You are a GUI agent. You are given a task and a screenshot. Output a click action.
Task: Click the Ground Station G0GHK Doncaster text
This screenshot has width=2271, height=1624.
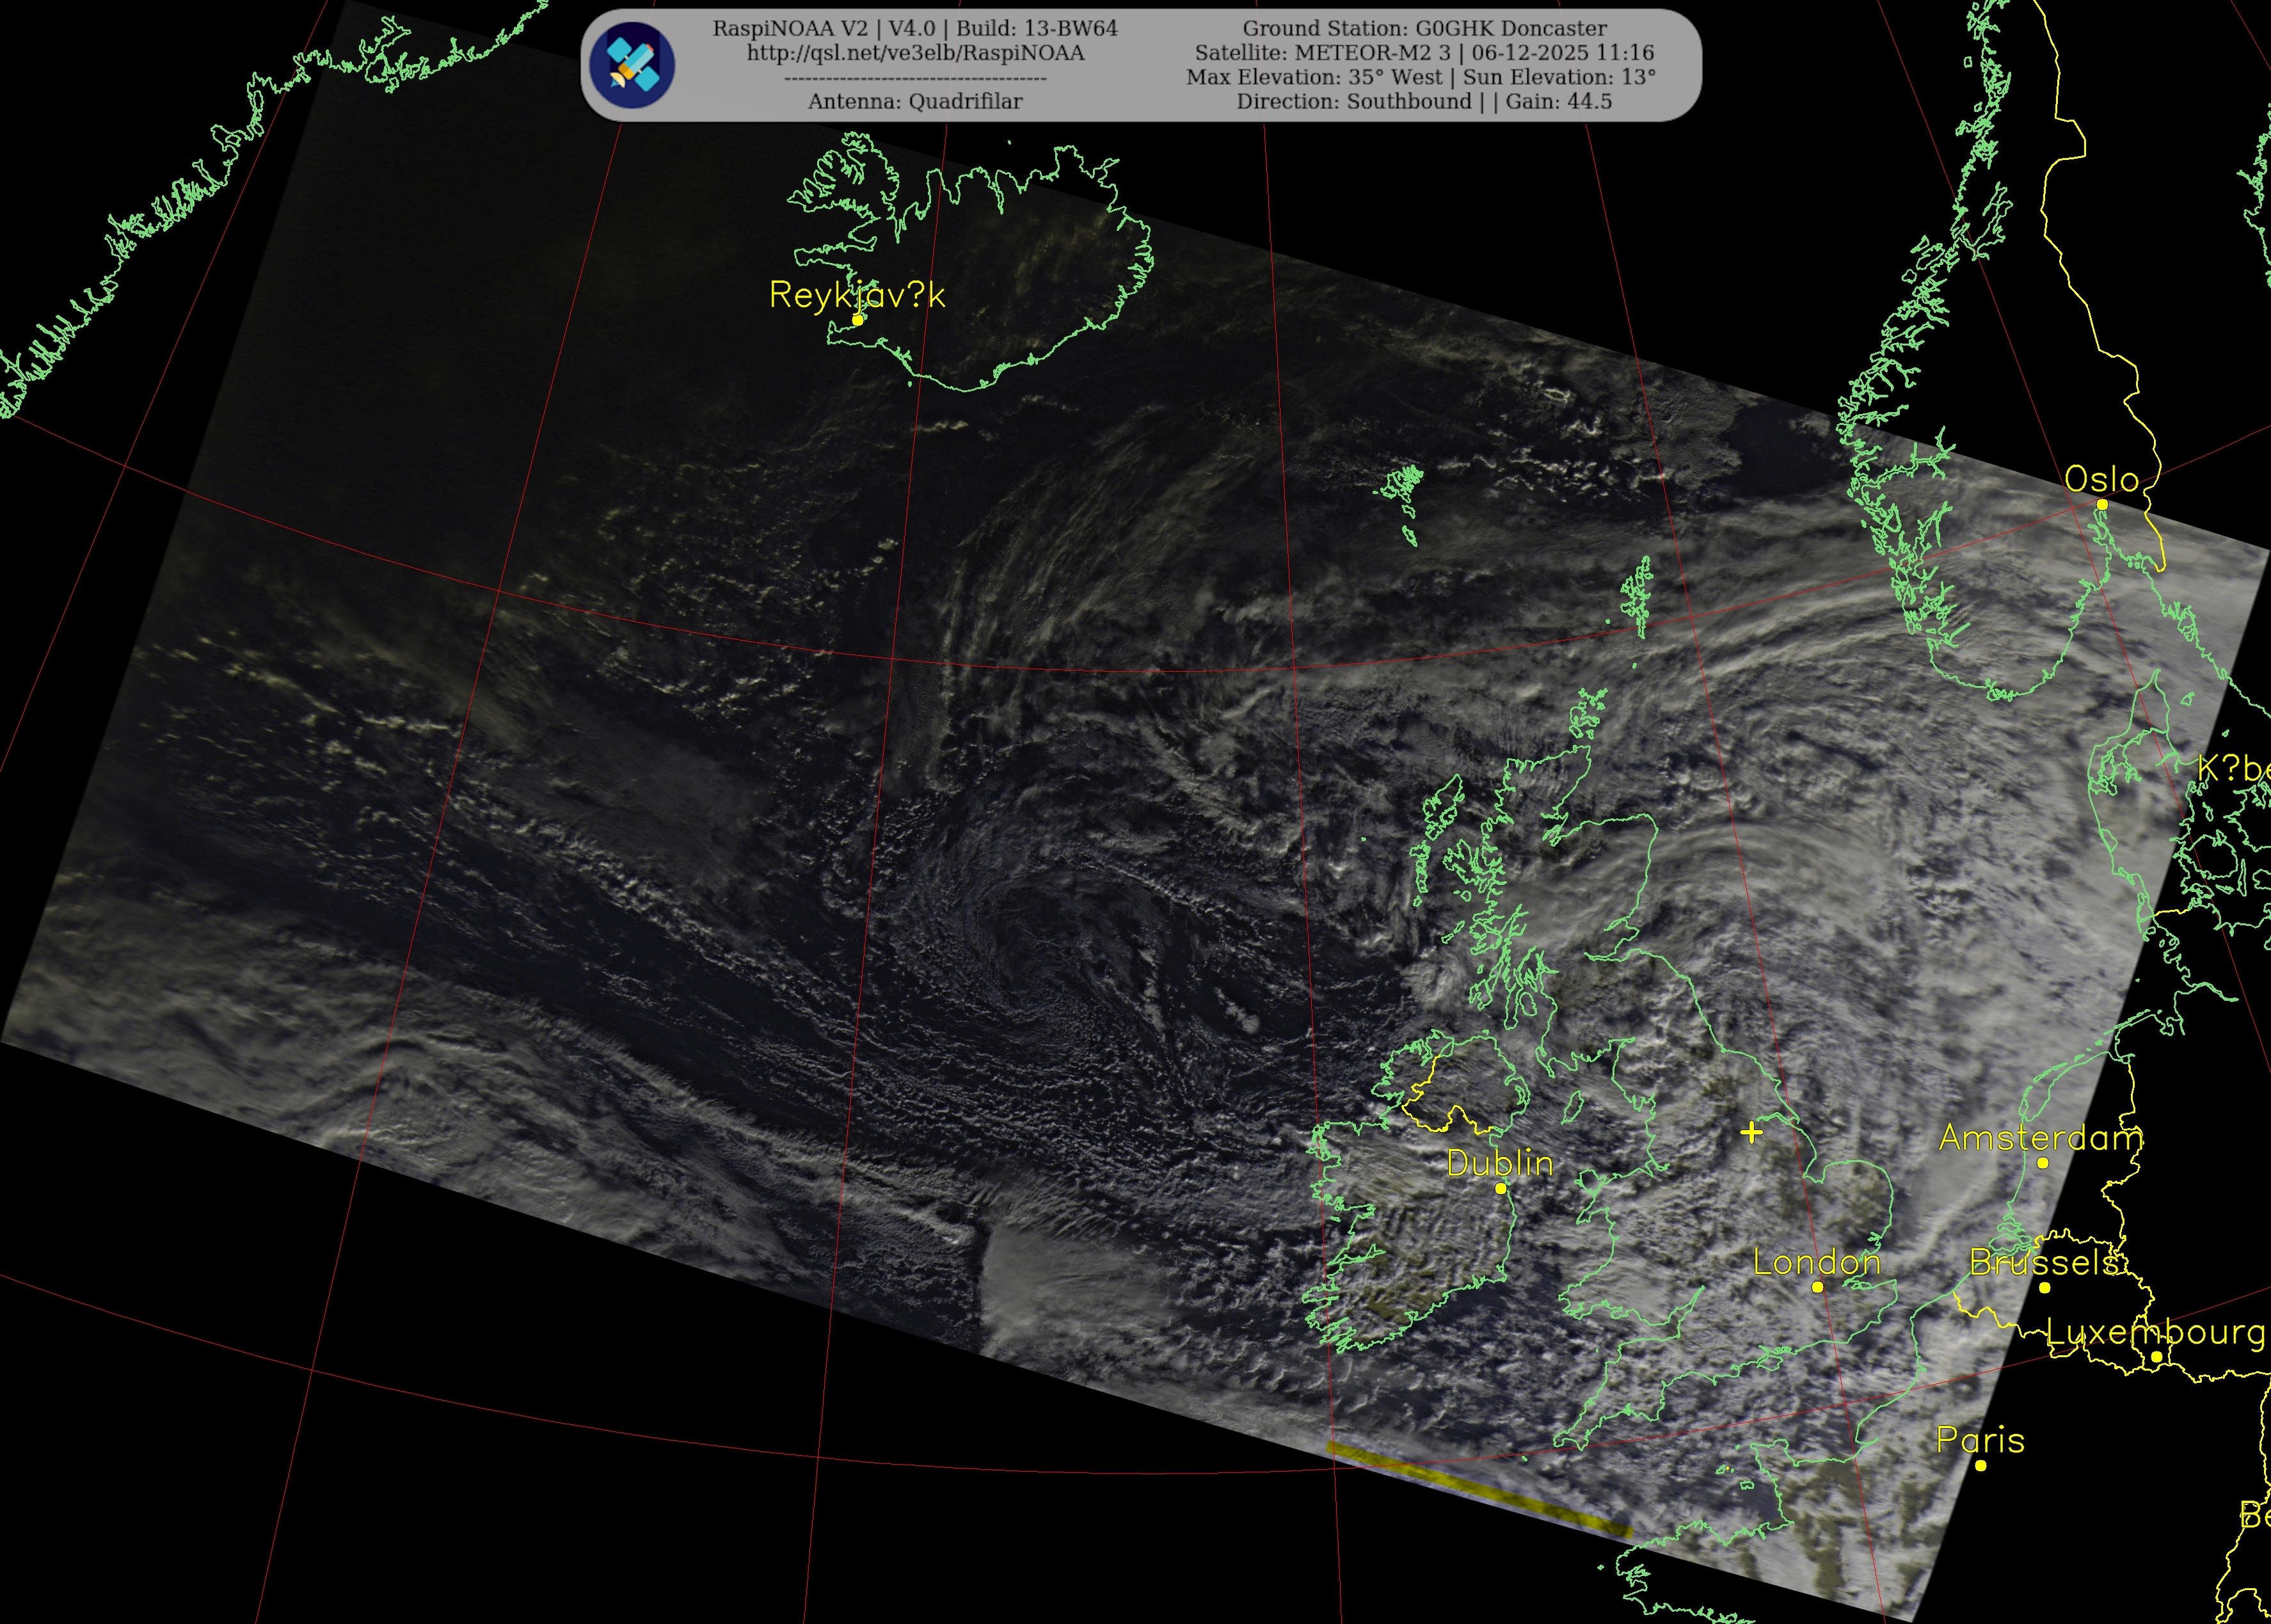pos(1424,29)
